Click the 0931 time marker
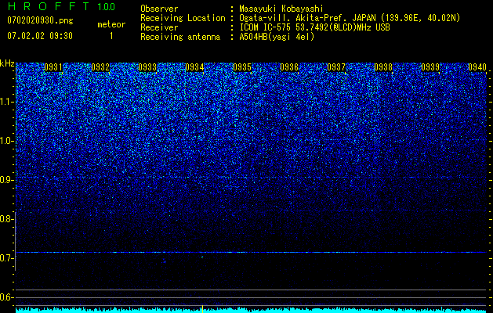 (x=53, y=67)
